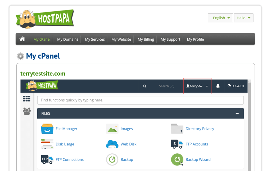Open the My Services menu
The height and width of the screenshot is (171, 271).
[95, 39]
